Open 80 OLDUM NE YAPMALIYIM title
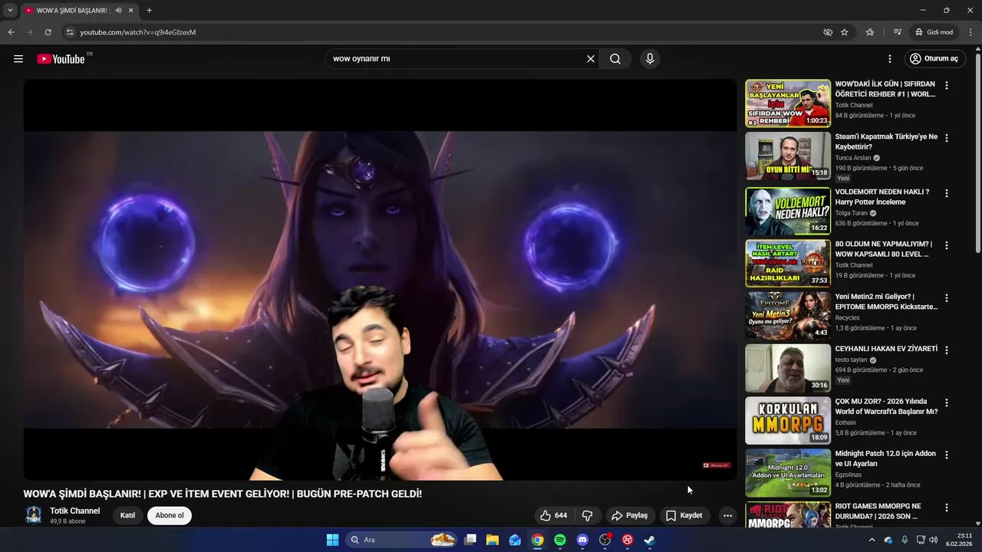The image size is (982, 552). (x=884, y=249)
